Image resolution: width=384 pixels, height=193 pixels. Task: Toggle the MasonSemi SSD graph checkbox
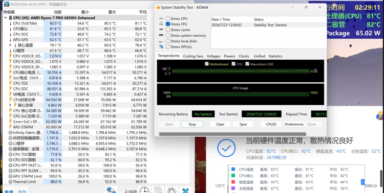[247, 64]
